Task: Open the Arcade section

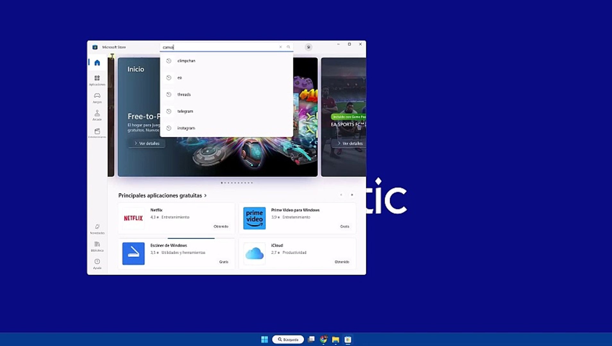Action: 97,114
